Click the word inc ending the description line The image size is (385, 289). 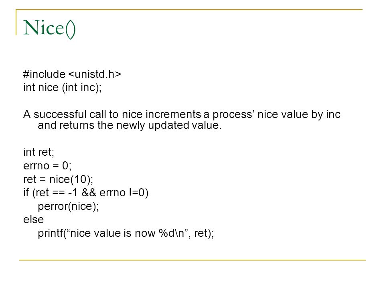pyautogui.click(x=333, y=114)
